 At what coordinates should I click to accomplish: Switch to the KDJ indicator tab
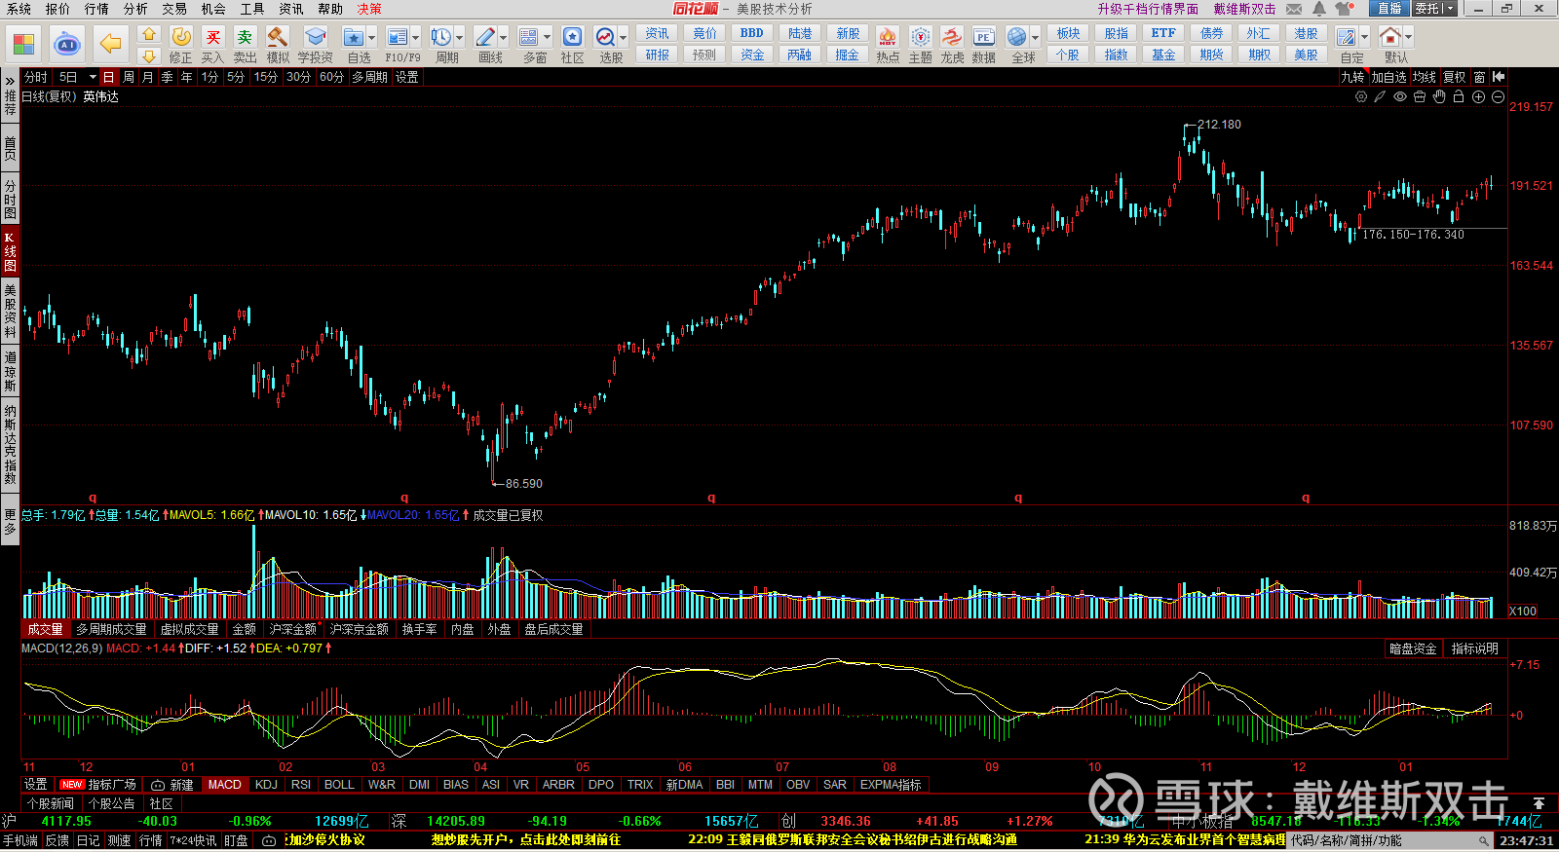(x=266, y=785)
